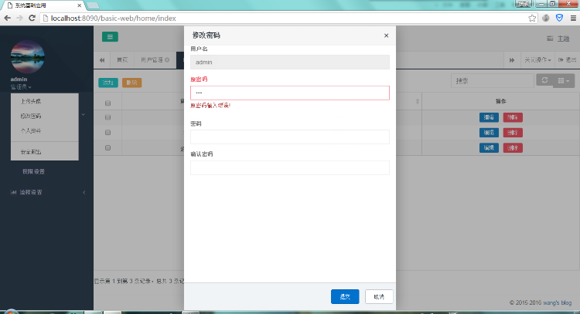Click red 删除 button in the first row

pyautogui.click(x=513, y=117)
